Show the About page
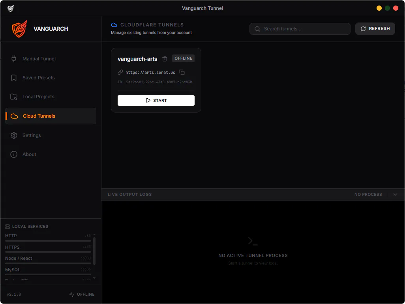 coord(51,154)
